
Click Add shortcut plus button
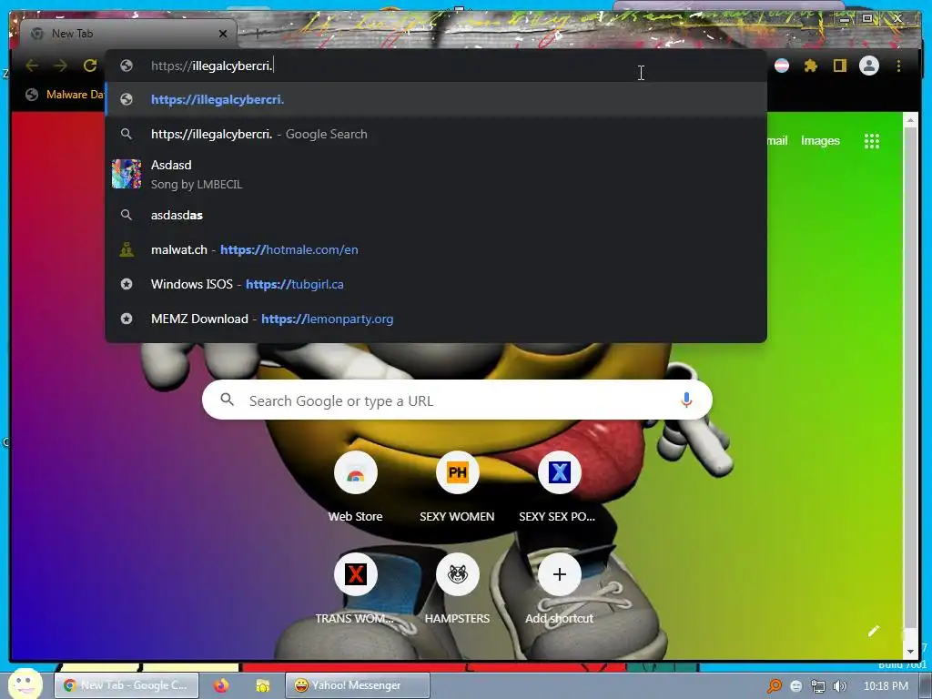pyautogui.click(x=560, y=574)
